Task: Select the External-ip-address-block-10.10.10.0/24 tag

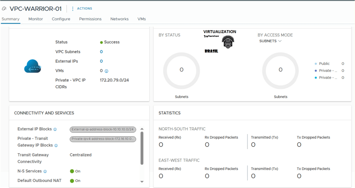Action: point(103,129)
